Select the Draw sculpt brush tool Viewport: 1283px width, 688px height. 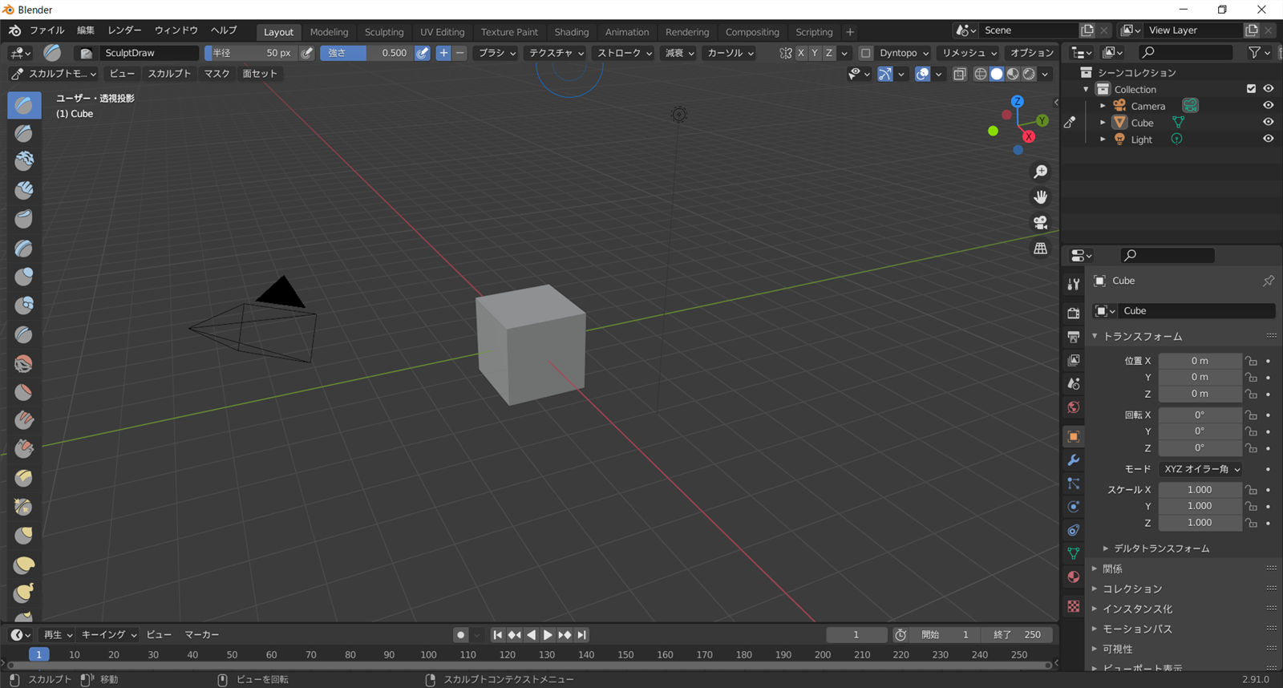[24, 105]
